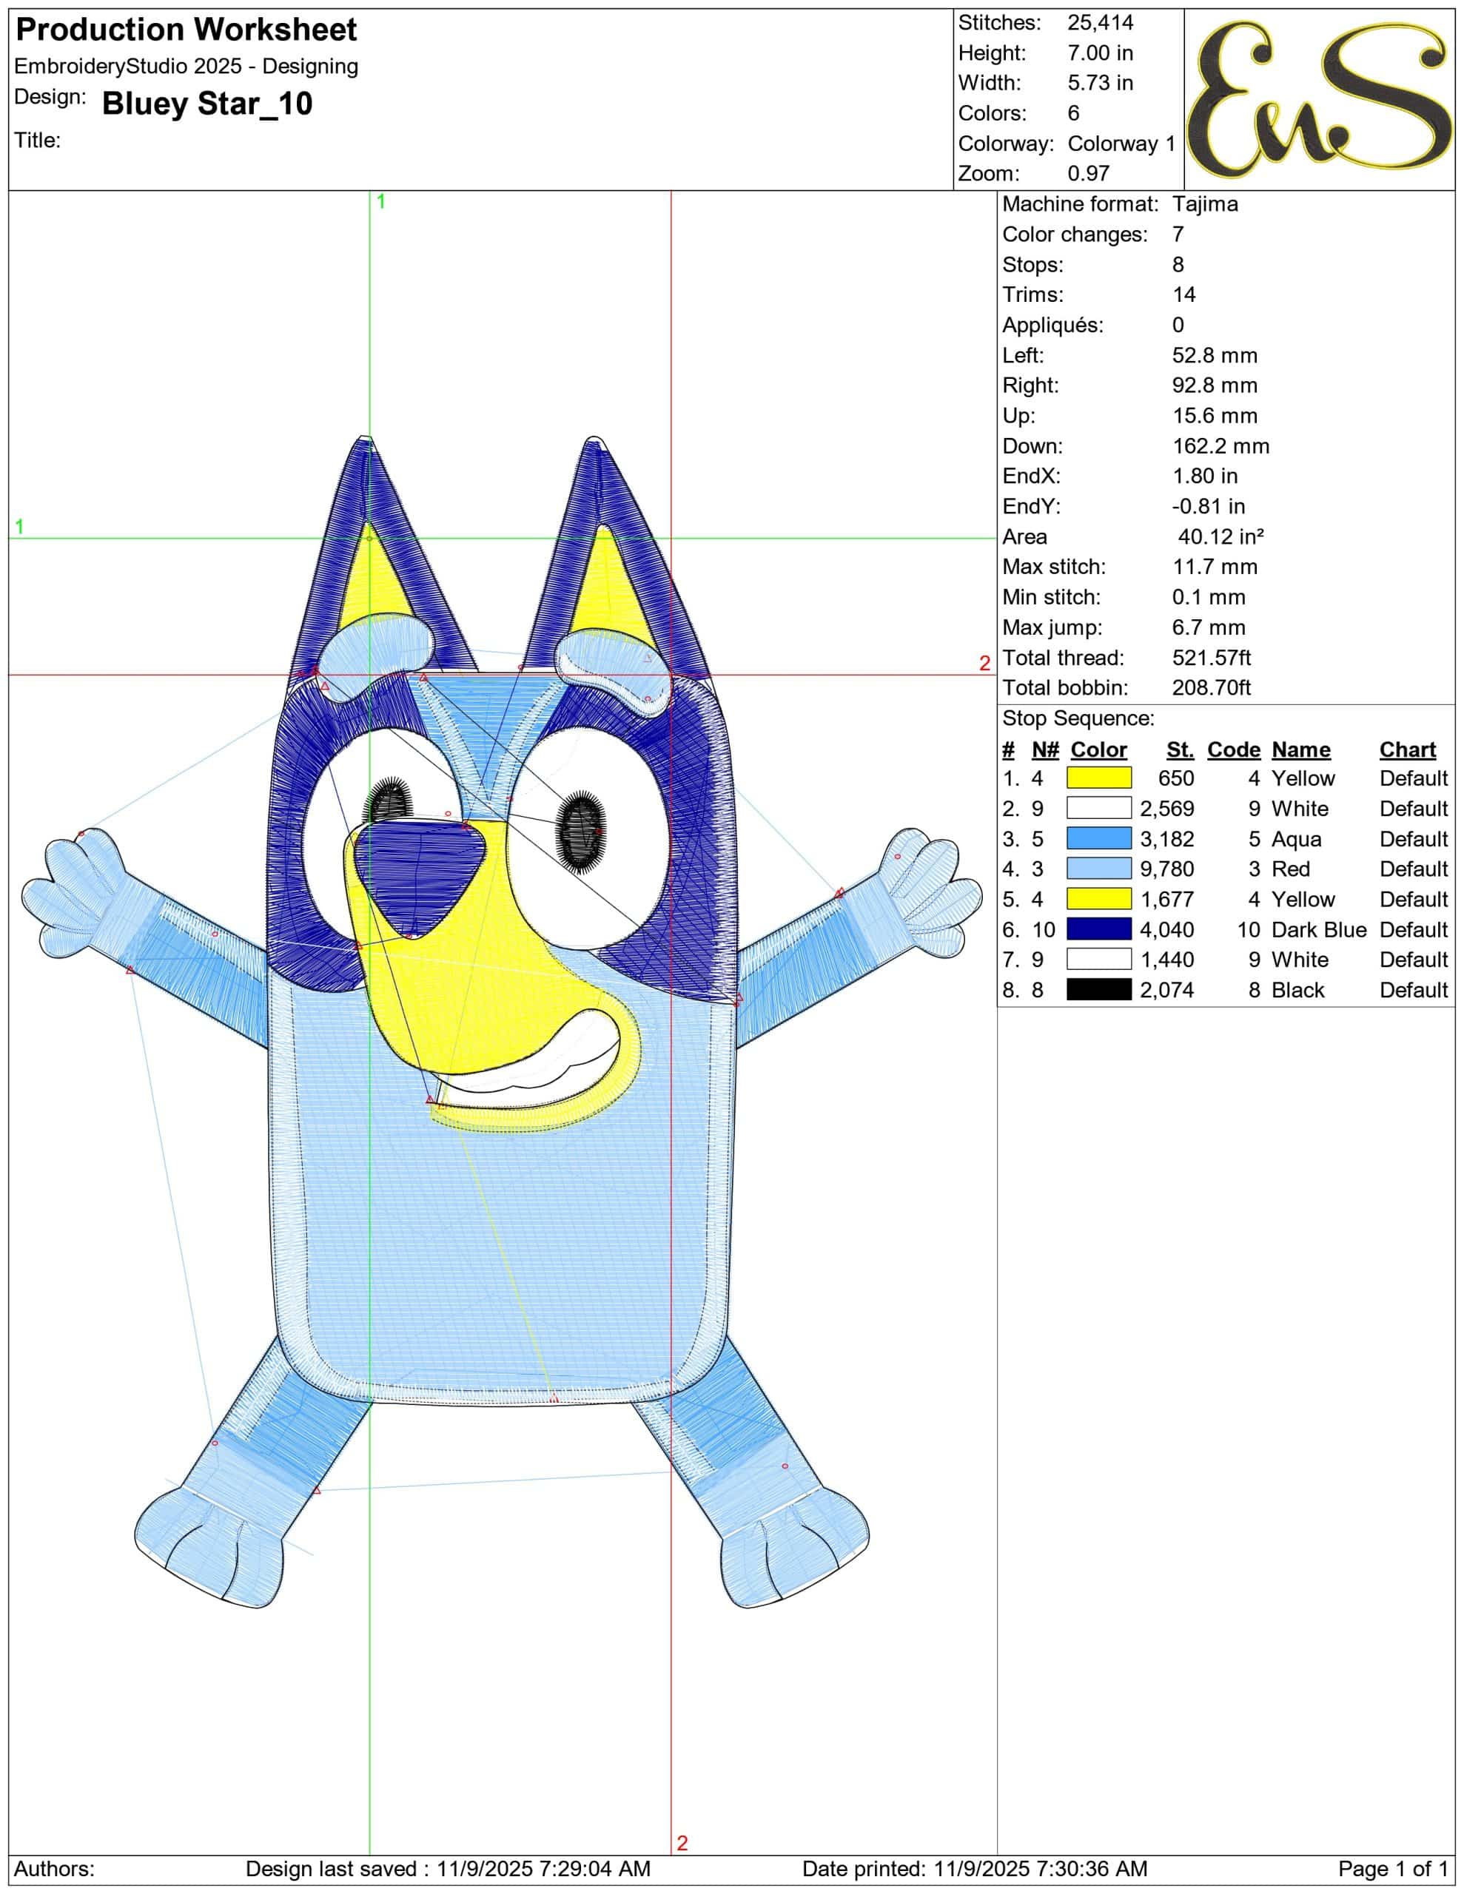Image resolution: width=1464 pixels, height=1894 pixels.
Task: Select the 'Trims:' label
Action: [x=1032, y=295]
